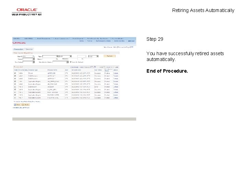
Task: Open Asset Management in the breadcrumb bar
Action: point(44,38)
